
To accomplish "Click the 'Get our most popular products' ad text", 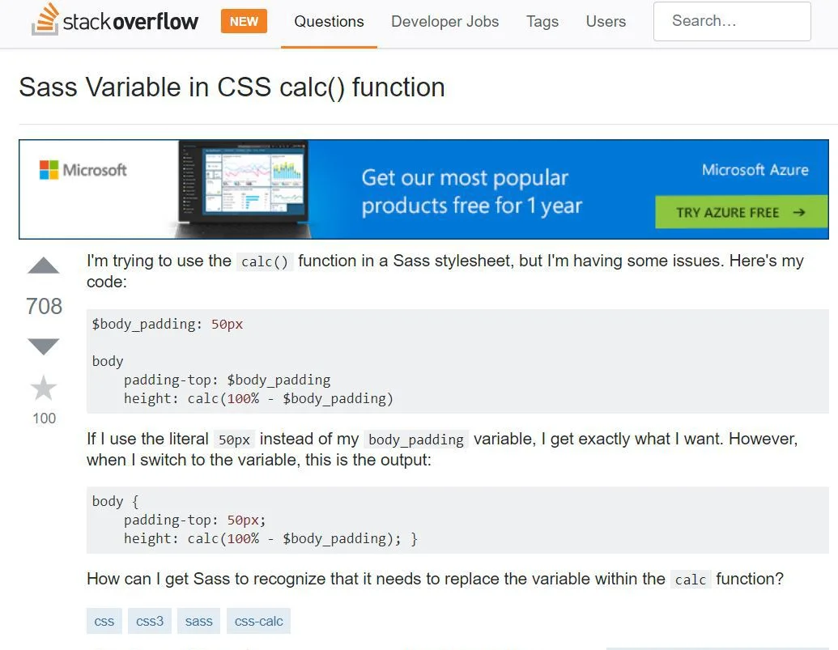I will 471,191.
